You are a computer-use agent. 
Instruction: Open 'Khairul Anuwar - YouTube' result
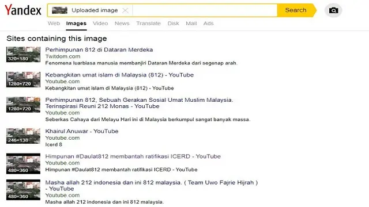[x=82, y=131]
